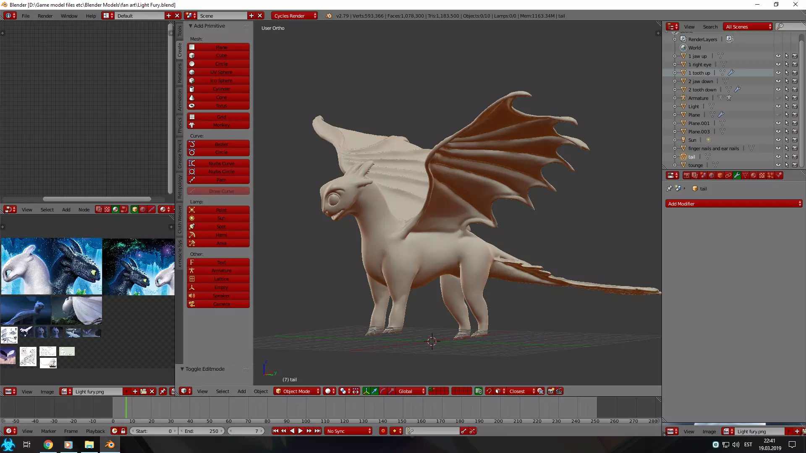This screenshot has height=453, width=806.
Task: Open the Cycles Render engine dropdown
Action: [294, 16]
